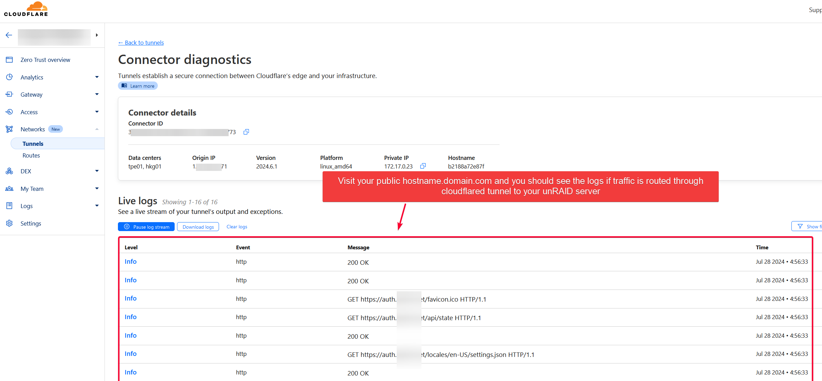Open the My Team section

[x=32, y=189]
